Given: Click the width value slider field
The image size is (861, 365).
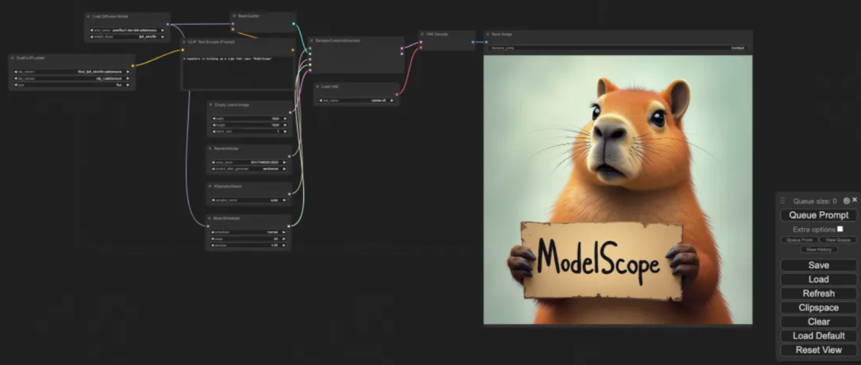Looking at the screenshot, I should click(250, 118).
